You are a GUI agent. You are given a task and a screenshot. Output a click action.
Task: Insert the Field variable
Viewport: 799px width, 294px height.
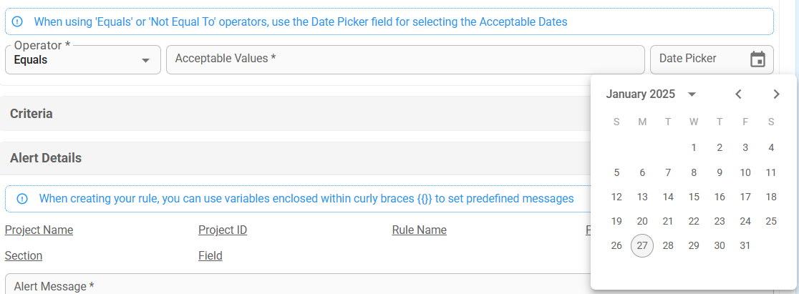click(x=210, y=256)
